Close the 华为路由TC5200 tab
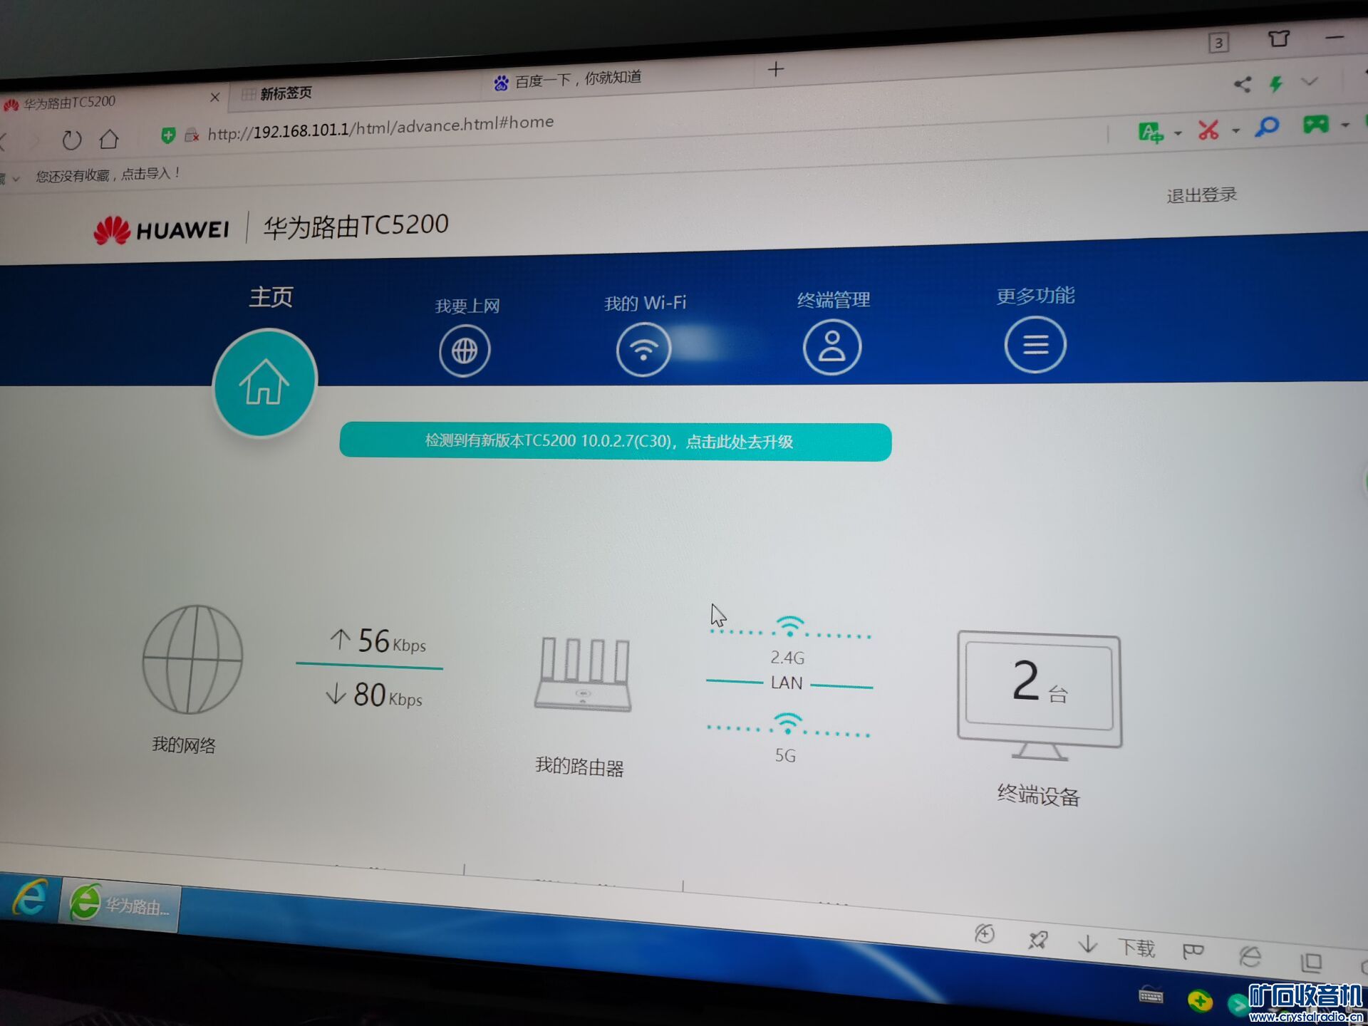This screenshot has width=1368, height=1026. click(214, 97)
